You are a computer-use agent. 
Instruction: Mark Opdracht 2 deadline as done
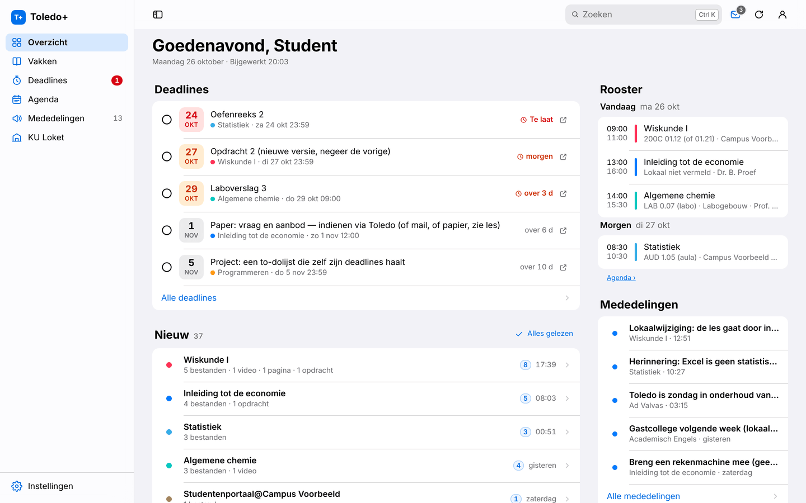coord(167,156)
